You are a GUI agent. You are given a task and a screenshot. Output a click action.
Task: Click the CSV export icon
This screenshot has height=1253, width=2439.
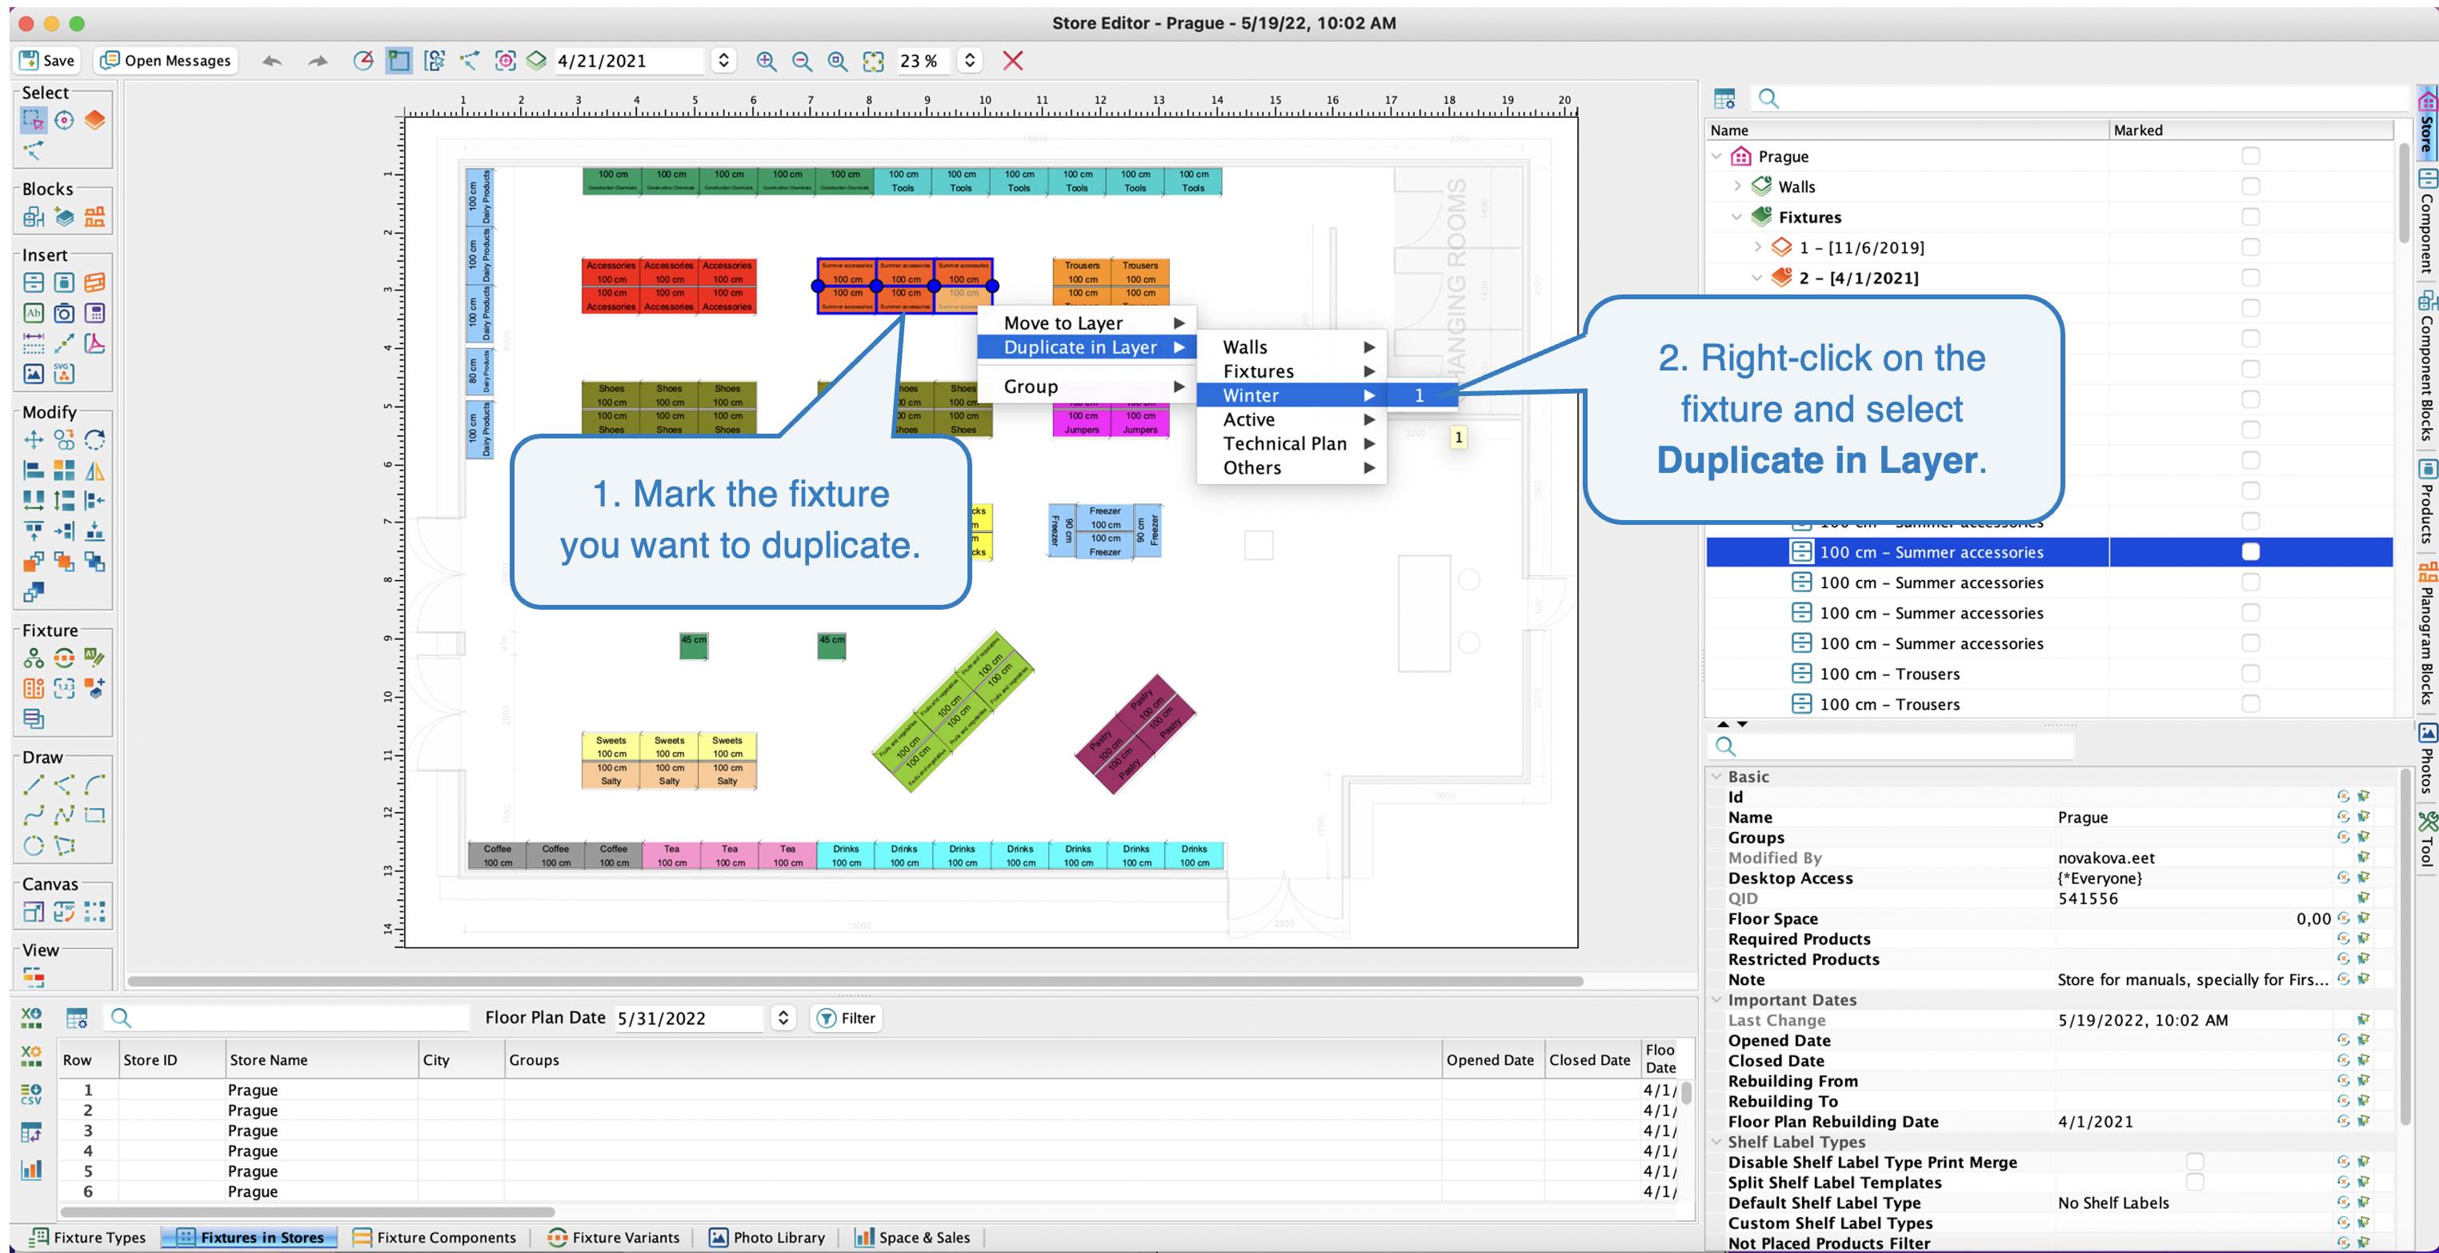point(31,1093)
